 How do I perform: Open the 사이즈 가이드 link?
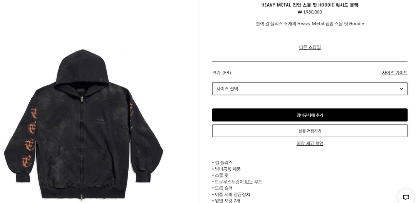394,73
